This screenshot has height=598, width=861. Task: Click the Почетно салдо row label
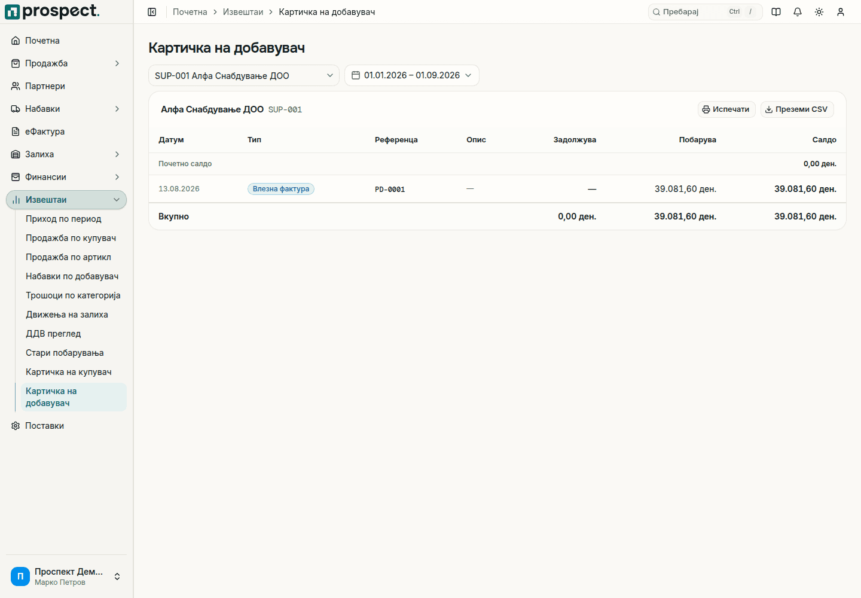185,164
